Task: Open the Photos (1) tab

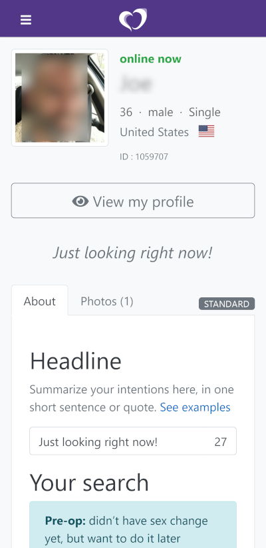Action: pyautogui.click(x=107, y=301)
